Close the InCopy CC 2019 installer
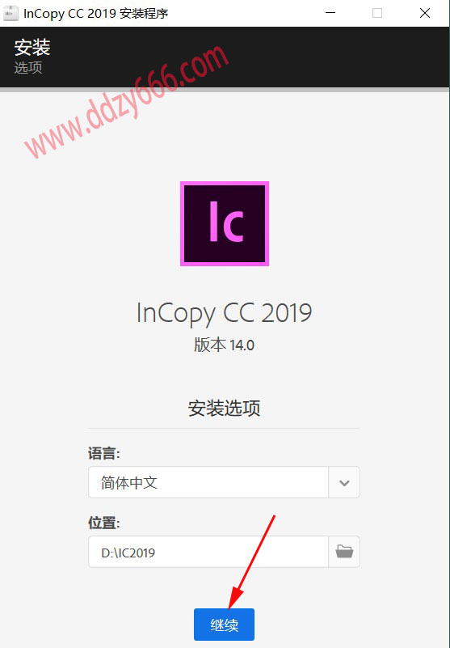The image size is (450, 648). [425, 13]
